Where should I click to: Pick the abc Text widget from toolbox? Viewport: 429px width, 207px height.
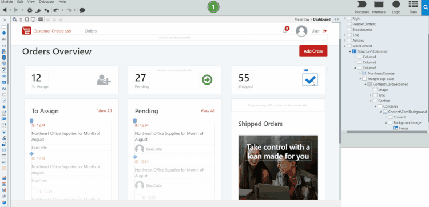pyautogui.click(x=4, y=39)
